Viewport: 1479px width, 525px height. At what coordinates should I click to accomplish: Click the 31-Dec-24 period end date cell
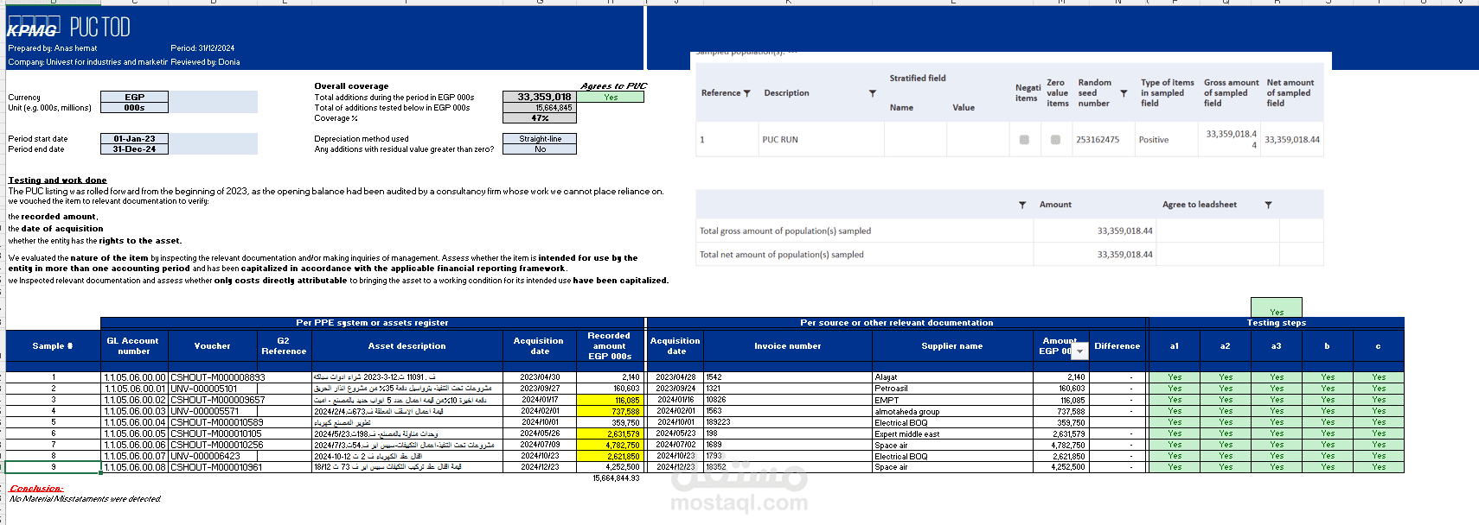(x=134, y=149)
